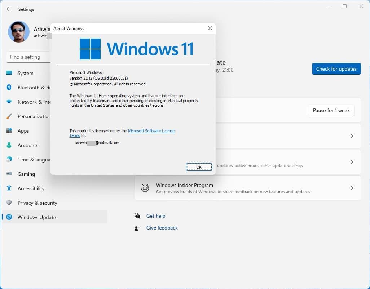Expand the row below Pause updates
Screen dimensions: 370x289
352,136
